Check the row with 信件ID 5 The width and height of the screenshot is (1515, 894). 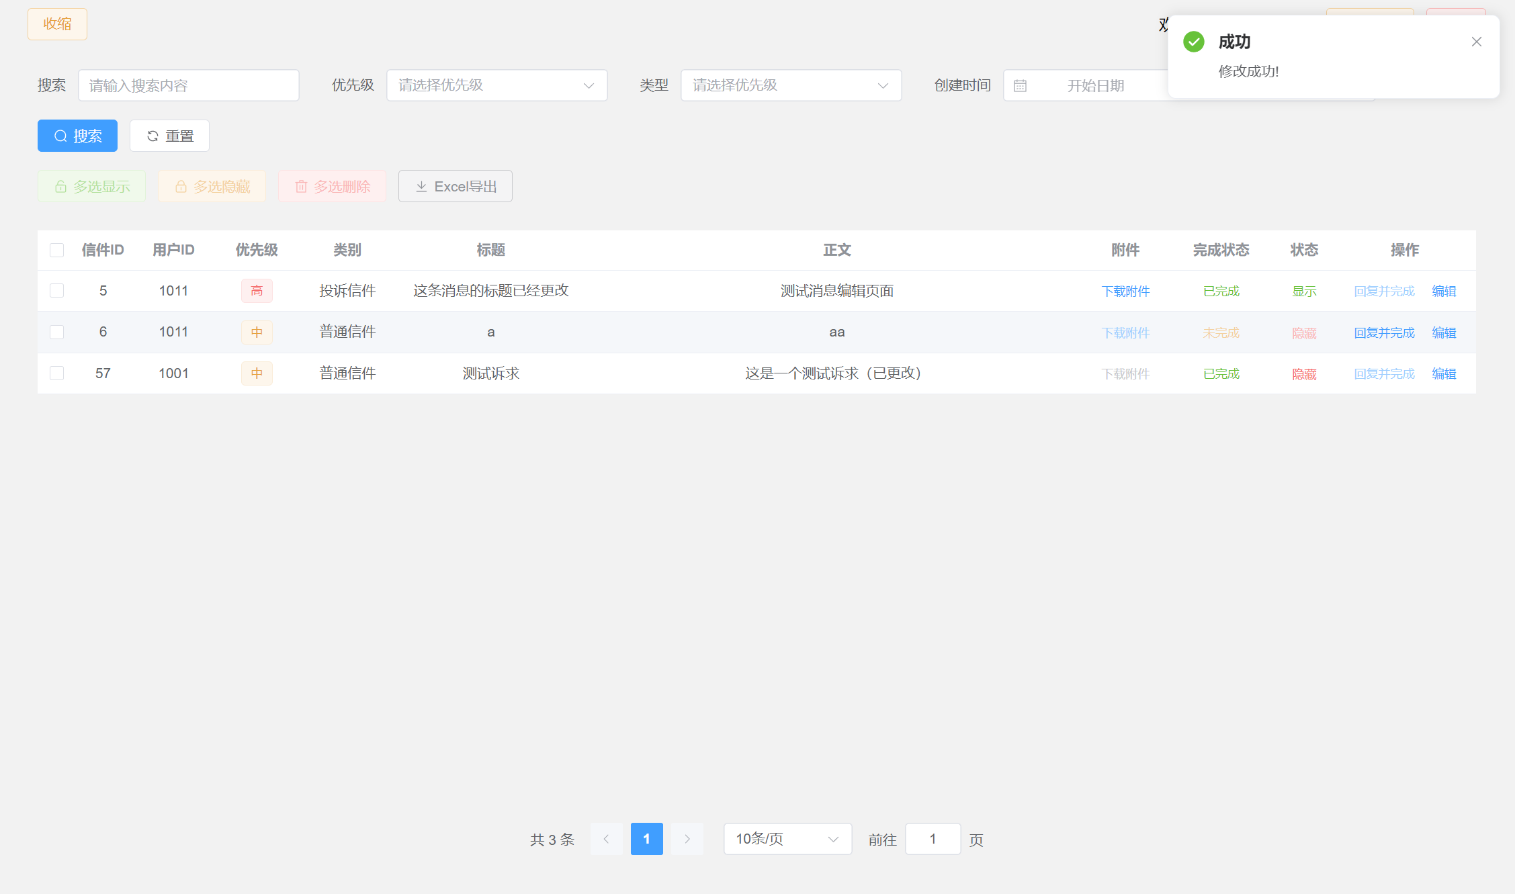pyautogui.click(x=57, y=291)
